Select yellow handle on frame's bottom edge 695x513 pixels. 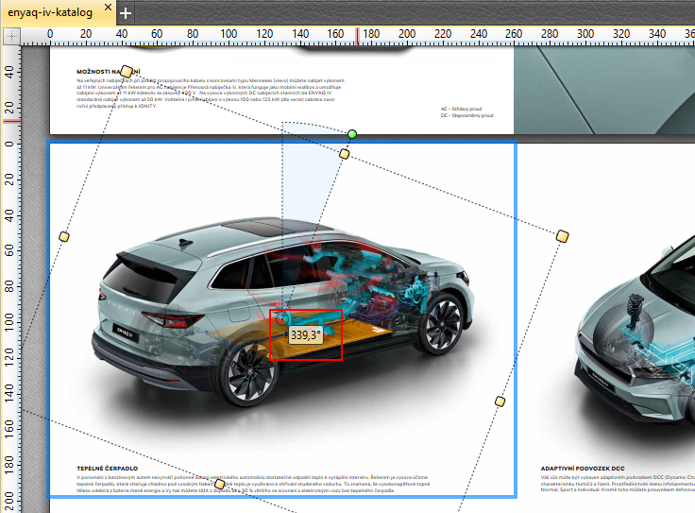tap(219, 484)
